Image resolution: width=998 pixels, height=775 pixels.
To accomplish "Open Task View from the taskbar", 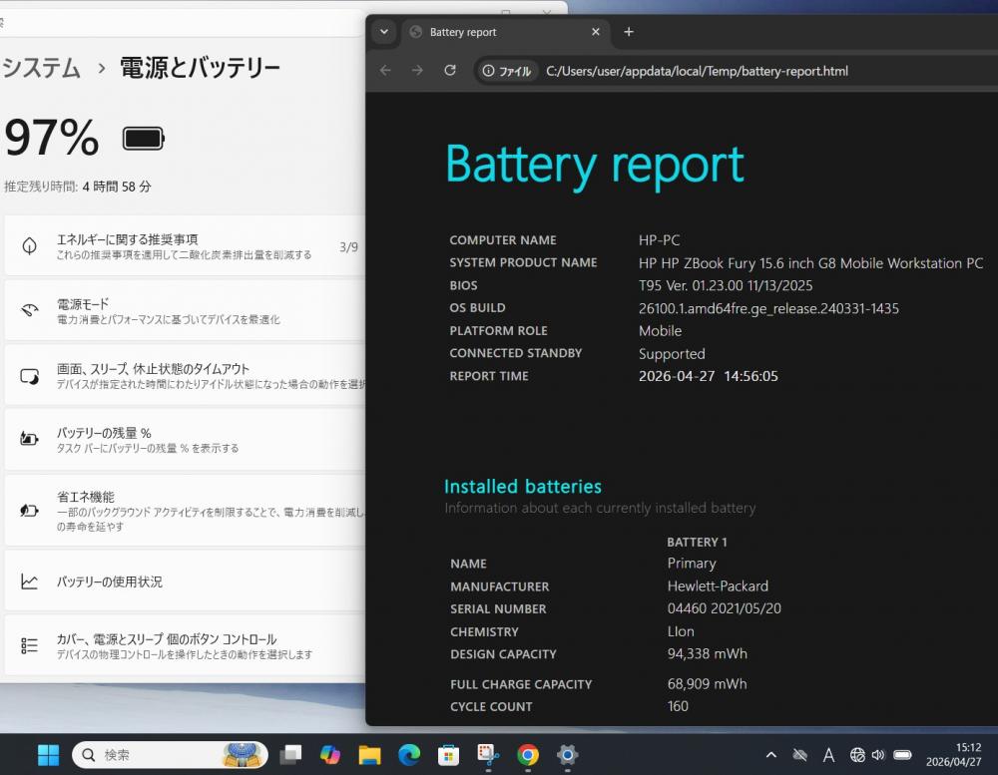I will (290, 755).
